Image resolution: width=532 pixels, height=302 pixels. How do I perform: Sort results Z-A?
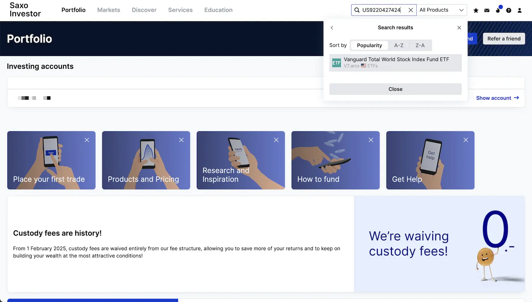[420, 45]
